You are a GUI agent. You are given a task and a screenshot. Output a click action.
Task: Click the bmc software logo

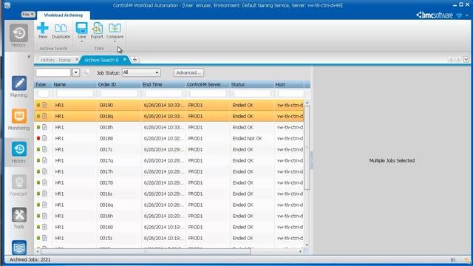click(435, 15)
